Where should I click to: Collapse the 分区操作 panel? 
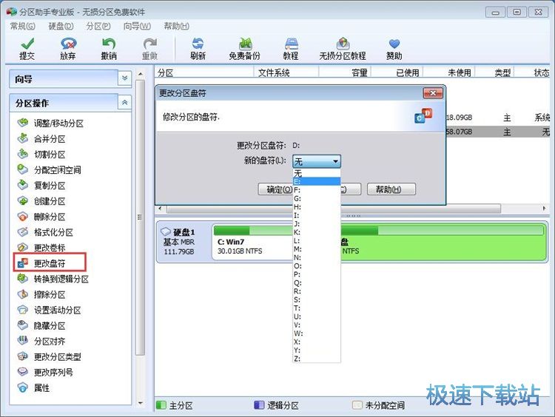tap(124, 103)
